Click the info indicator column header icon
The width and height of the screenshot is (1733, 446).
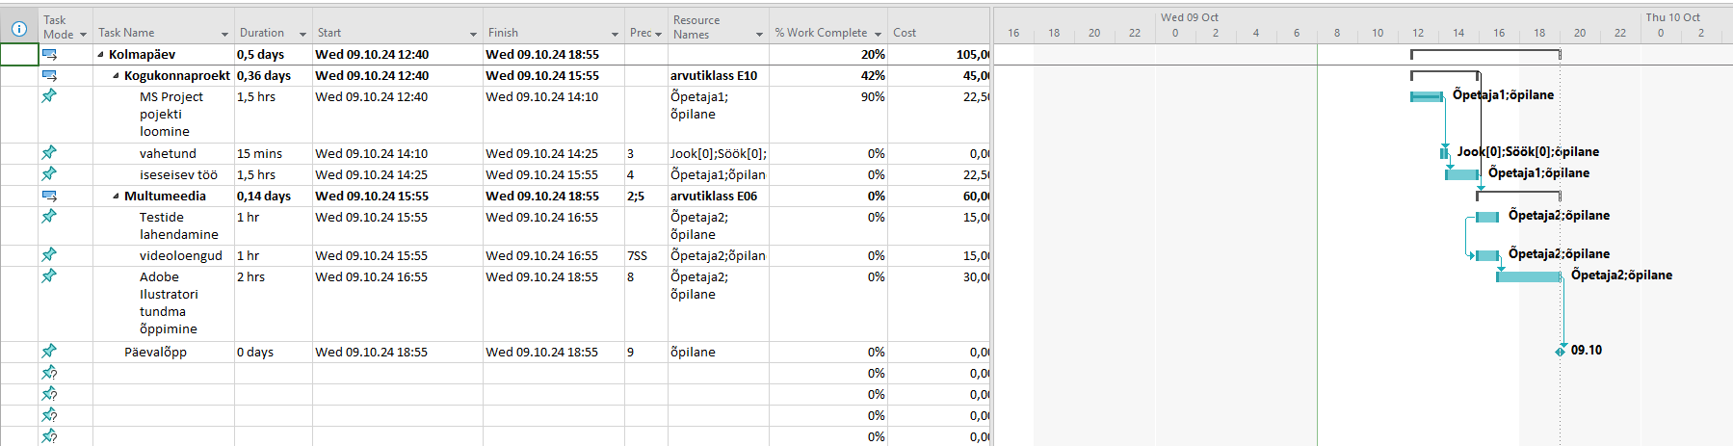(x=18, y=29)
